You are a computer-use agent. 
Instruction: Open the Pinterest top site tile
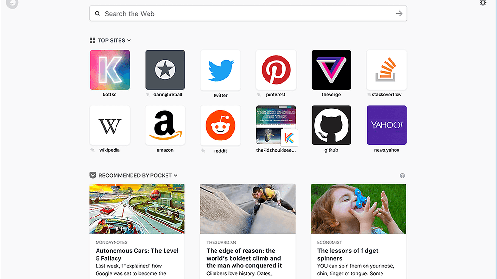tap(276, 70)
